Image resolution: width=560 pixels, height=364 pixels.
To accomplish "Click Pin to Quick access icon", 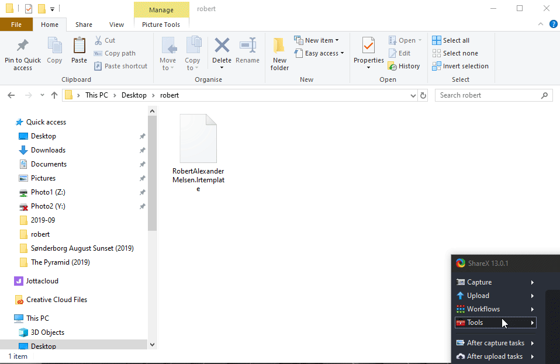I will 22,46.
